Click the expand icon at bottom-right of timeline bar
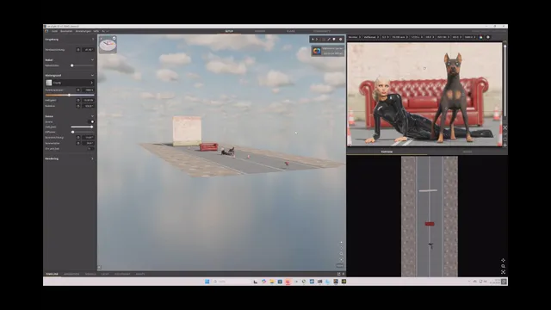The width and height of the screenshot is (551, 310). click(x=338, y=274)
